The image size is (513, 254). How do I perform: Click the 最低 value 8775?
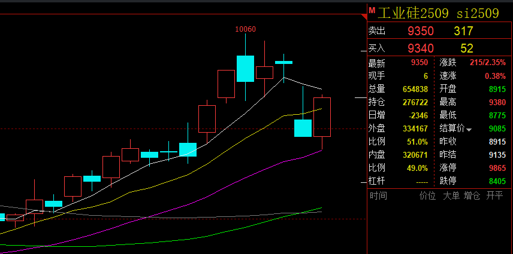pyautogui.click(x=497, y=115)
